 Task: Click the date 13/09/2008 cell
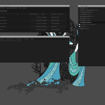[x=55, y=17]
